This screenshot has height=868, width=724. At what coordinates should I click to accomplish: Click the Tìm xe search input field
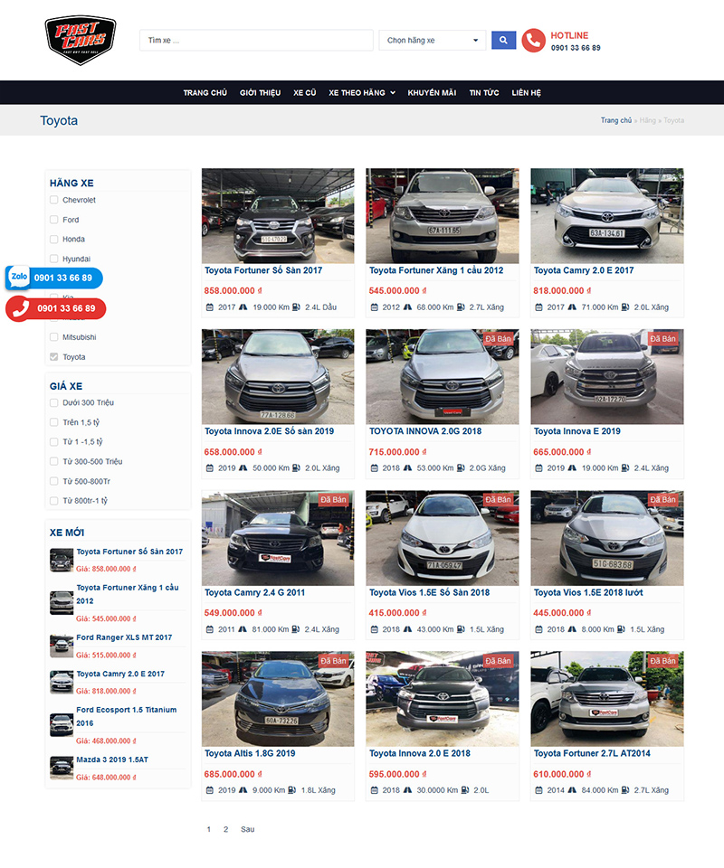pyautogui.click(x=256, y=41)
